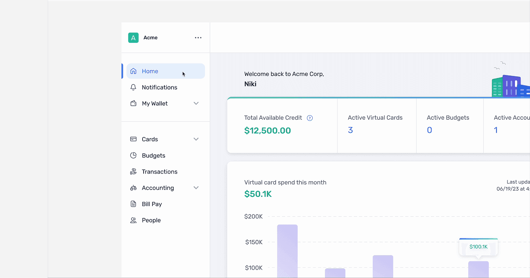Image resolution: width=530 pixels, height=278 pixels.
Task: Click the Cards icon in sidebar
Action: click(x=133, y=139)
